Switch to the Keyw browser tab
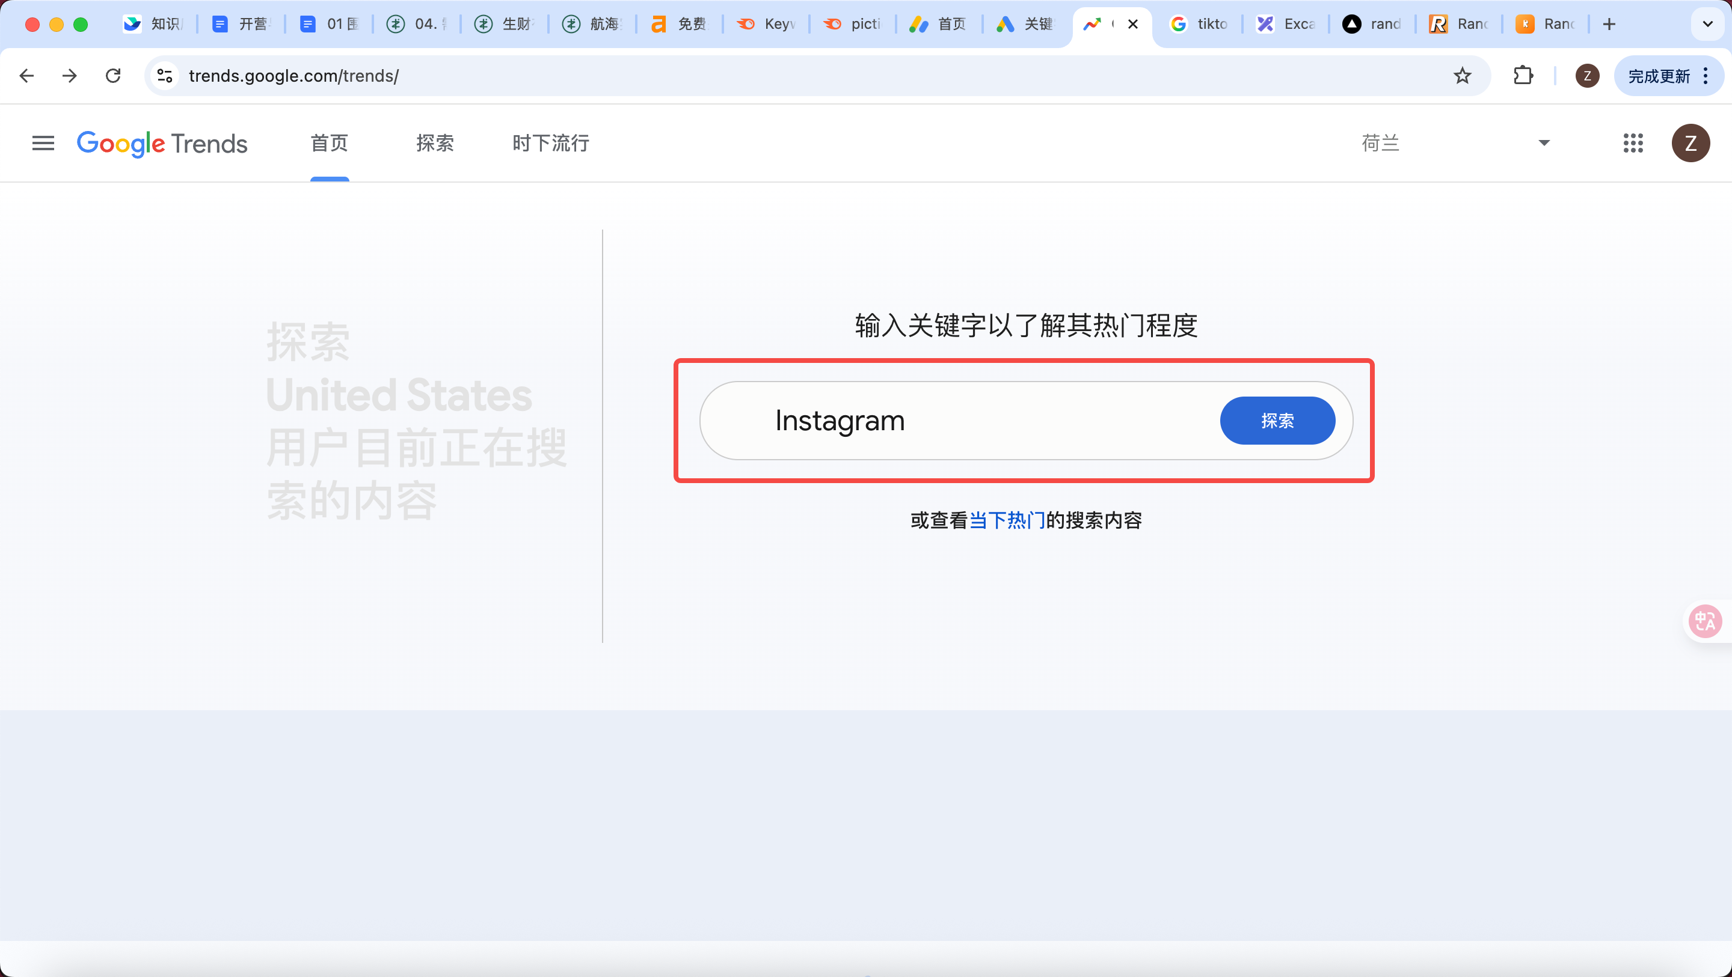This screenshot has width=1732, height=977. point(767,24)
